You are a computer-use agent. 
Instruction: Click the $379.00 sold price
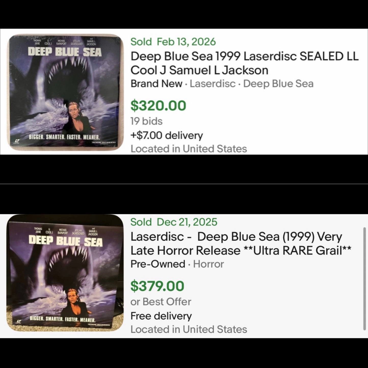click(158, 286)
